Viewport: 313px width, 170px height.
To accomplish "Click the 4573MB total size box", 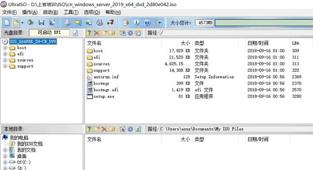I will pyautogui.click(x=204, y=23).
